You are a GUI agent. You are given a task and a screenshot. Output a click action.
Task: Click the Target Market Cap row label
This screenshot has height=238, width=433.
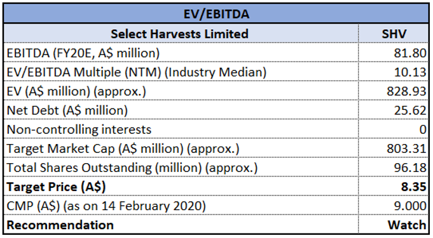pyautogui.click(x=123, y=149)
